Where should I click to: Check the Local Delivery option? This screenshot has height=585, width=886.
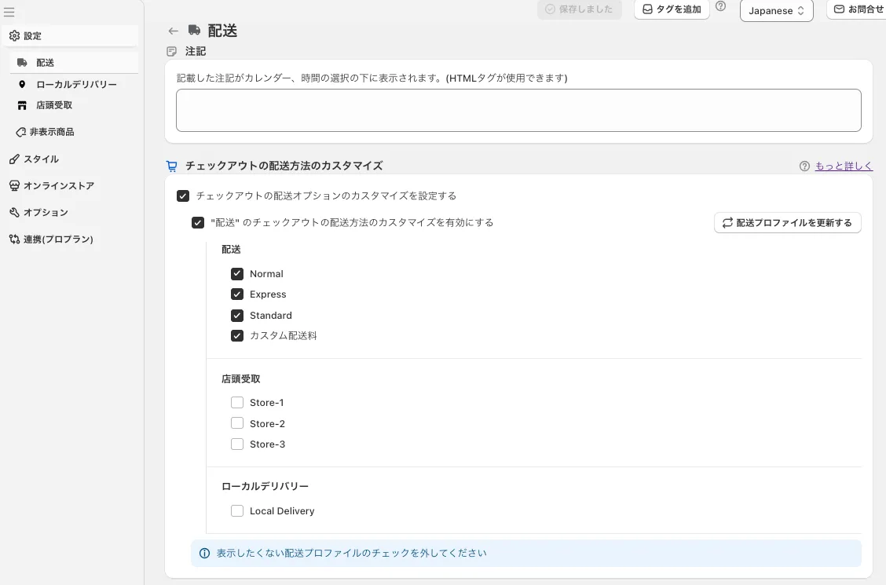tap(237, 510)
